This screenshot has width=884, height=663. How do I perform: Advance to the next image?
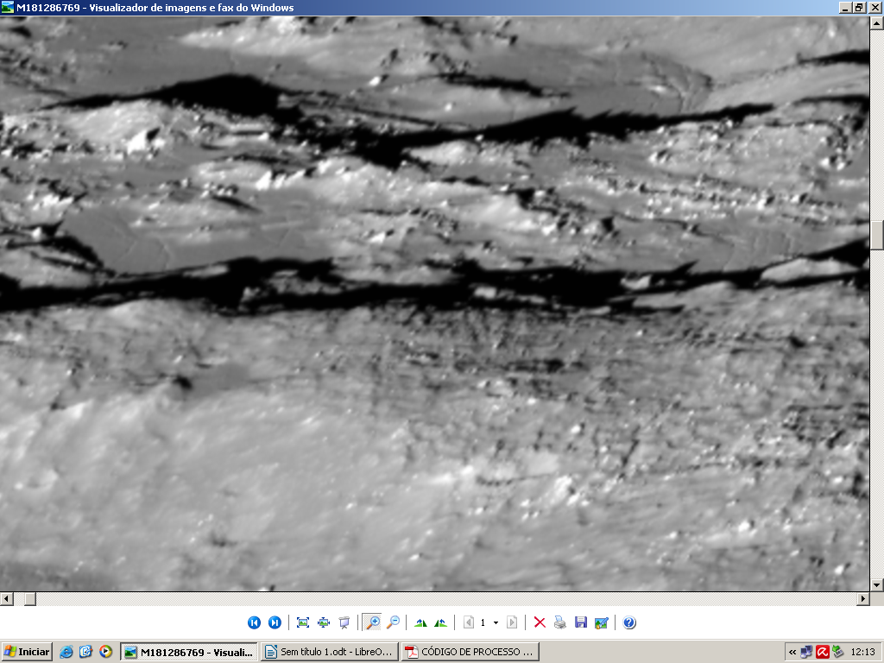[275, 622]
